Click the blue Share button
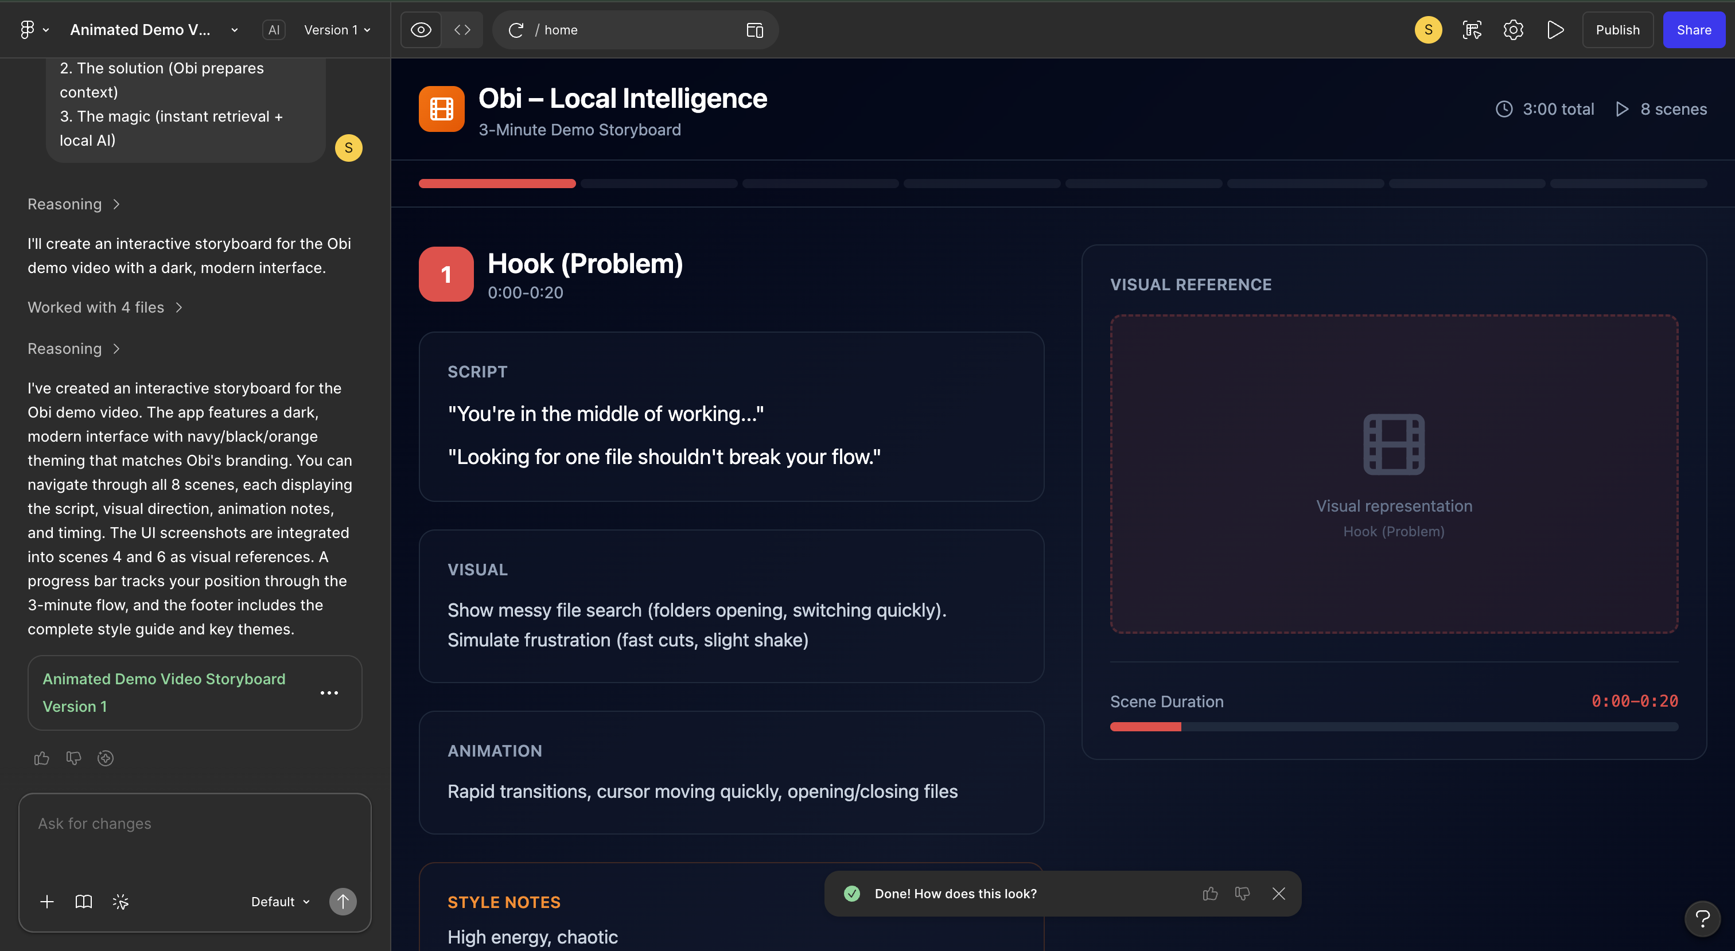This screenshot has height=951, width=1735. coord(1693,30)
